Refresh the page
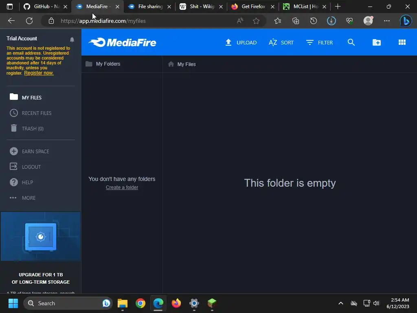 [x=29, y=21]
